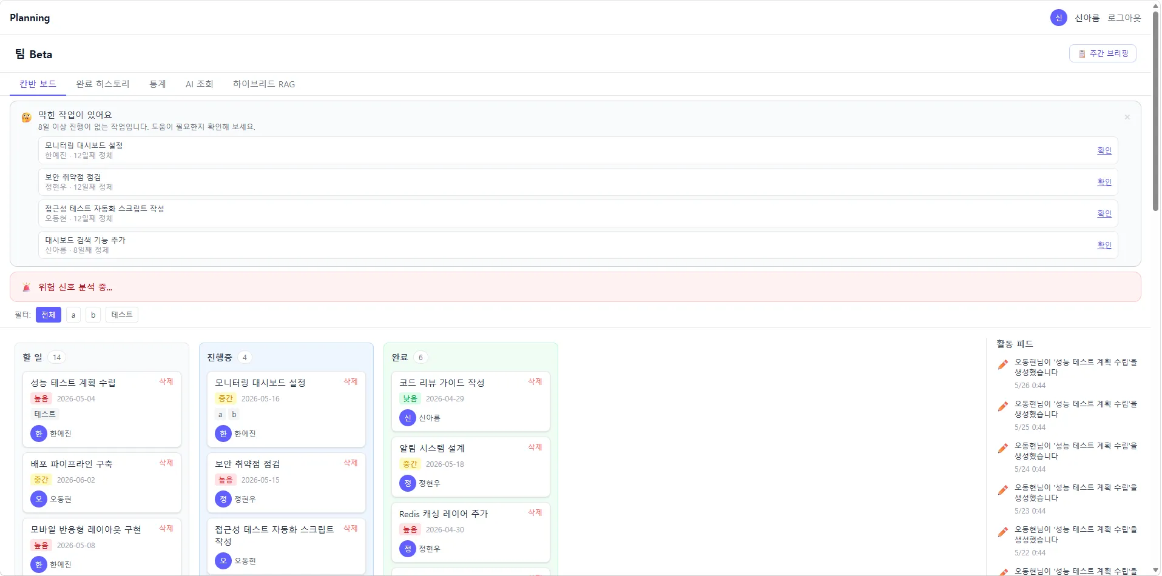Viewport: 1162px width, 576px height.
Task: Switch to the AI 조회 tab
Action: (200, 84)
